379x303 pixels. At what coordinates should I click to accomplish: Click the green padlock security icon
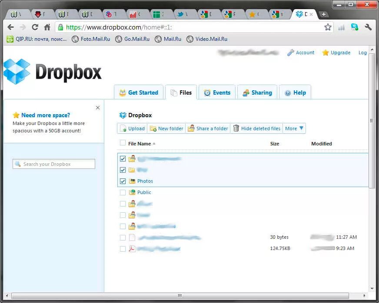click(61, 27)
